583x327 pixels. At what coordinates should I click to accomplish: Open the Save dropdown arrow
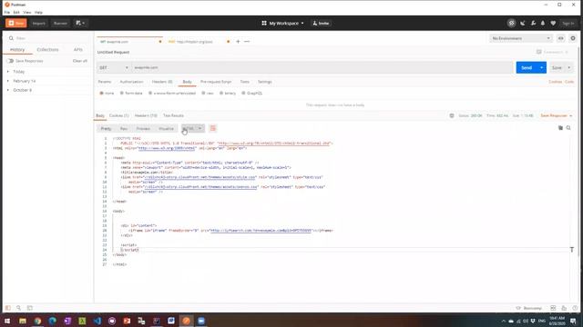[568, 67]
